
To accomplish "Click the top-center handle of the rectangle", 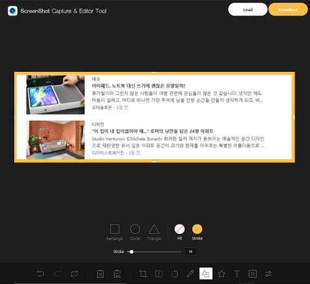I will (154, 73).
